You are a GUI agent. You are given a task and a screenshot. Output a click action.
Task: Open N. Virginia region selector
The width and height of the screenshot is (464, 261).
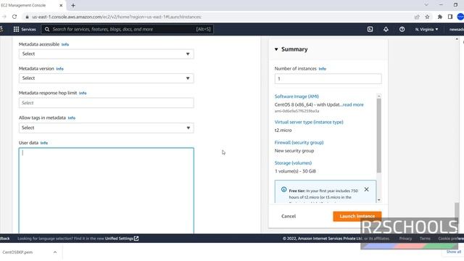point(426,29)
